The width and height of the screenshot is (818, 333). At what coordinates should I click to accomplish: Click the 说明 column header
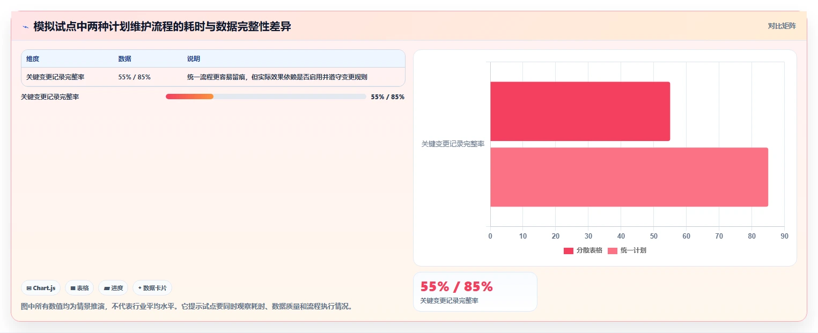193,59
